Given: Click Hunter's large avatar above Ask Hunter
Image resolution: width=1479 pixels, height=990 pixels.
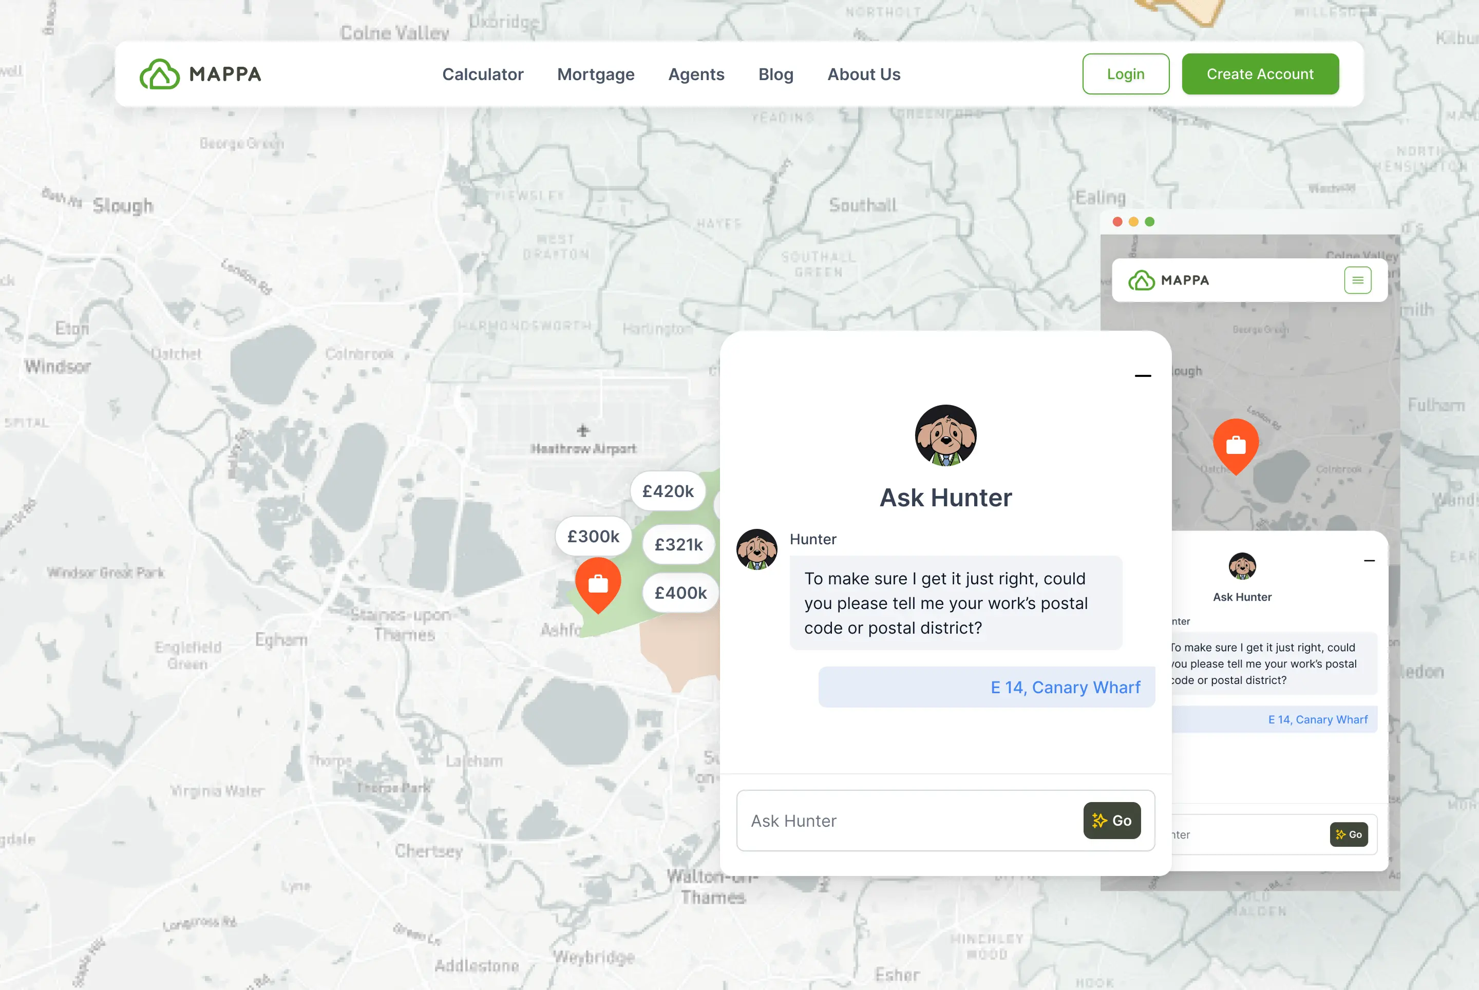Looking at the screenshot, I should click(945, 435).
